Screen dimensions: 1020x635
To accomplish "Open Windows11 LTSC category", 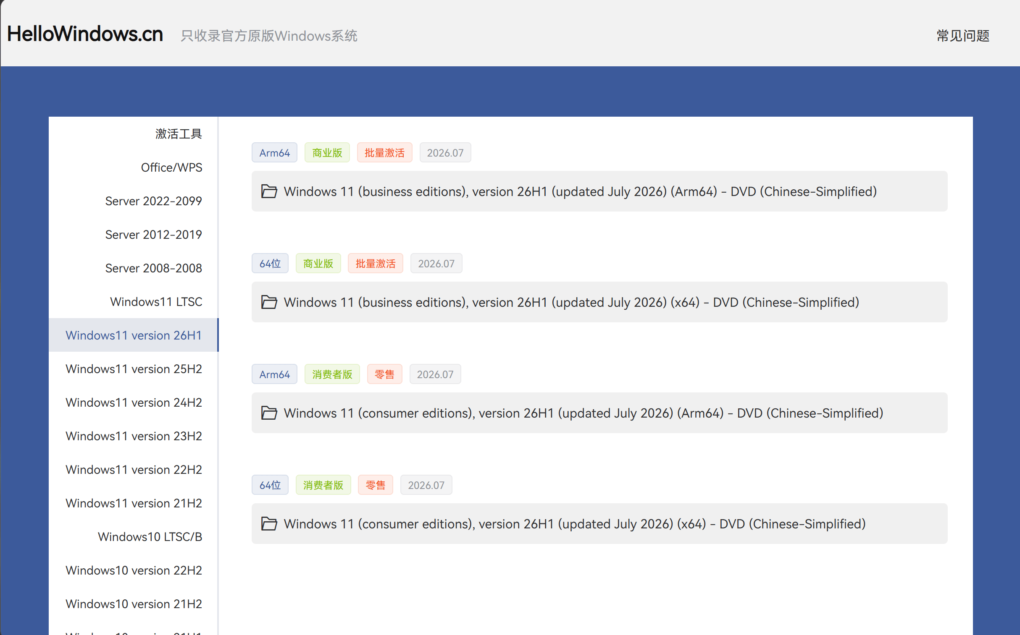I will [156, 302].
